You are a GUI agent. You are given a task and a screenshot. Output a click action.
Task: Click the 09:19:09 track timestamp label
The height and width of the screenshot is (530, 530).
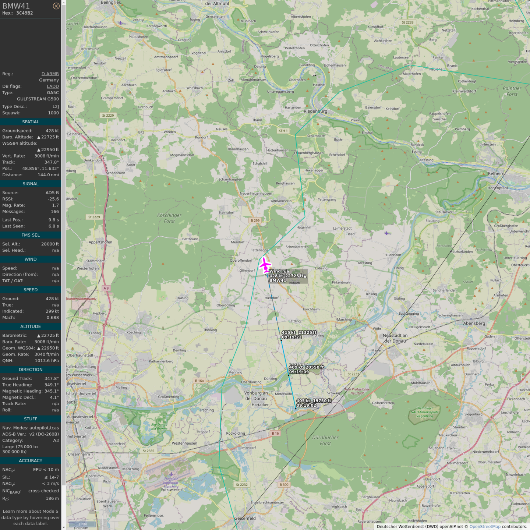(299, 372)
